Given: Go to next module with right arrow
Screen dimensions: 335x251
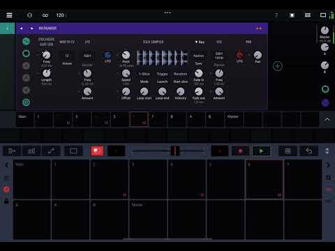Looking at the screenshot, I should pos(32,29).
